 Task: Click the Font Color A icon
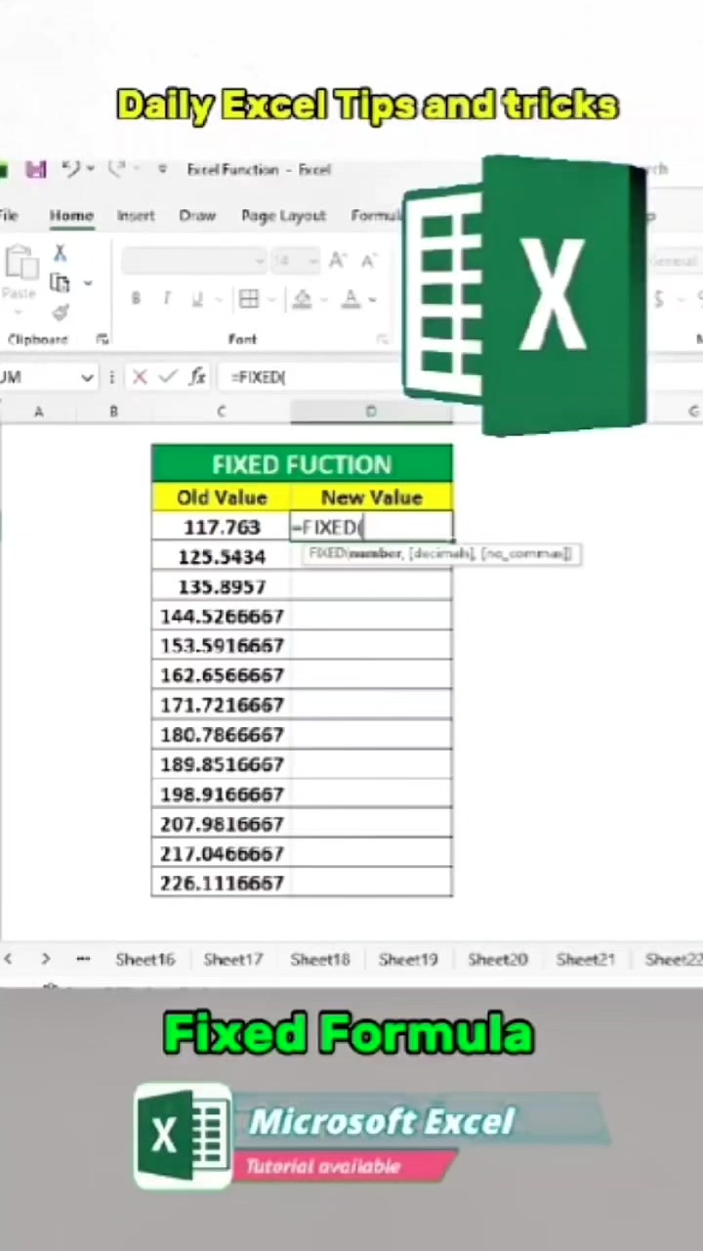tap(351, 299)
